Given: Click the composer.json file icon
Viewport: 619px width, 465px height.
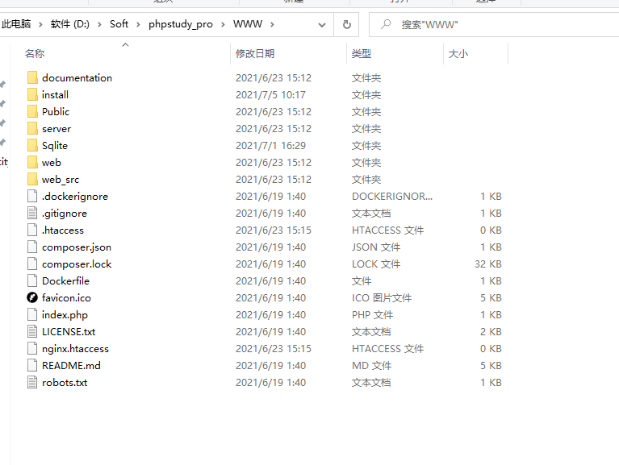Looking at the screenshot, I should coord(32,247).
